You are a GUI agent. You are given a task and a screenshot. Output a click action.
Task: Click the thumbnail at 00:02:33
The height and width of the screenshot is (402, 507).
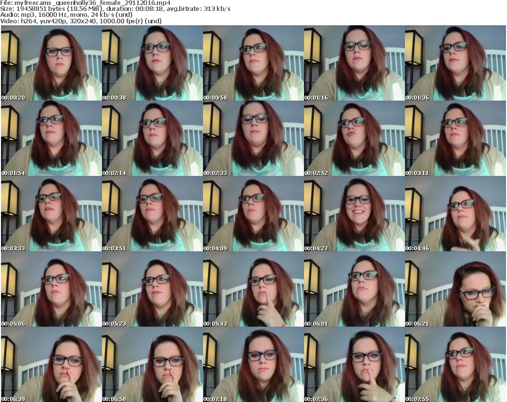click(x=253, y=138)
